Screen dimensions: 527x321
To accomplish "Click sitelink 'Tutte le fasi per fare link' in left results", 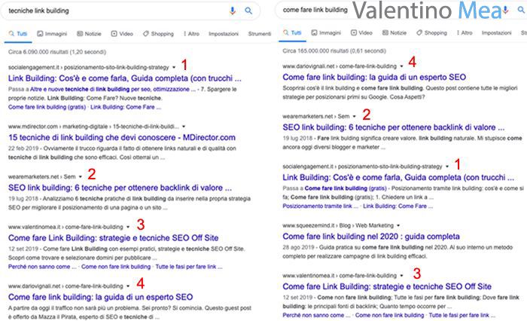I will [189, 267].
